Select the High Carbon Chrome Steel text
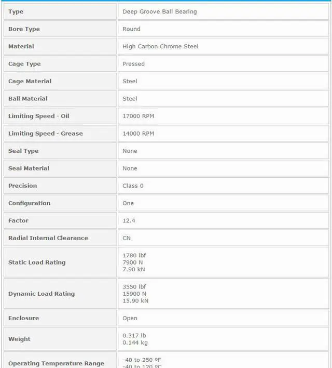The height and width of the screenshot is (368, 332). [160, 46]
